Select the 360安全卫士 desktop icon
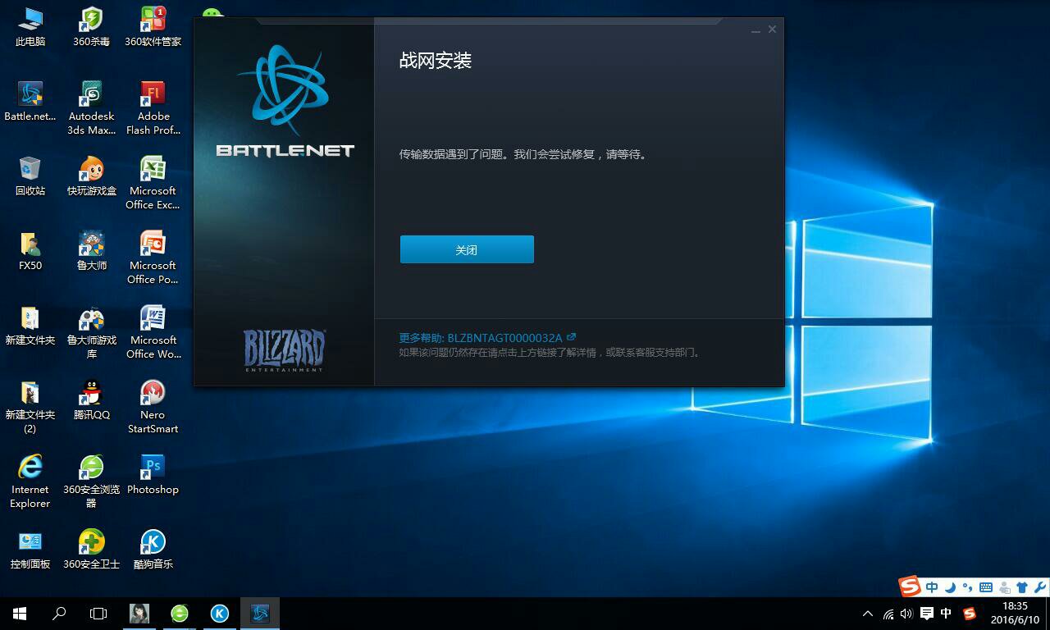This screenshot has height=630, width=1050. pyautogui.click(x=91, y=550)
